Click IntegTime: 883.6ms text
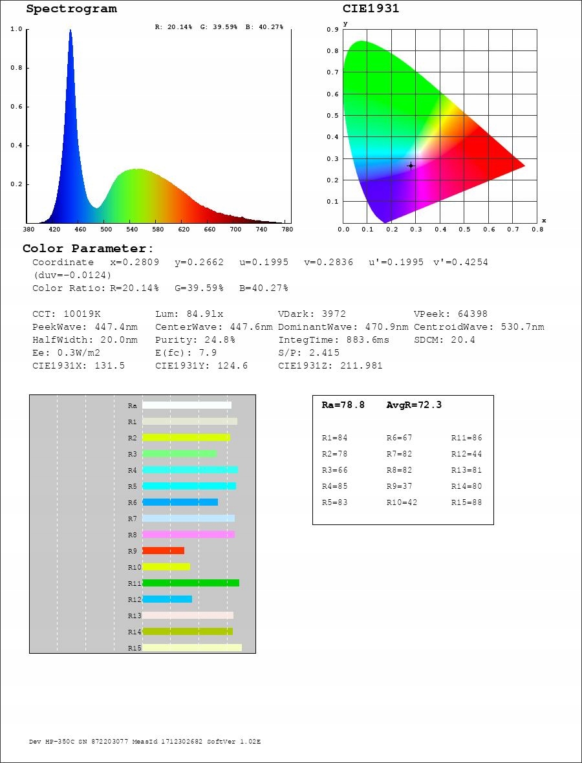The height and width of the screenshot is (763, 582). 334,339
